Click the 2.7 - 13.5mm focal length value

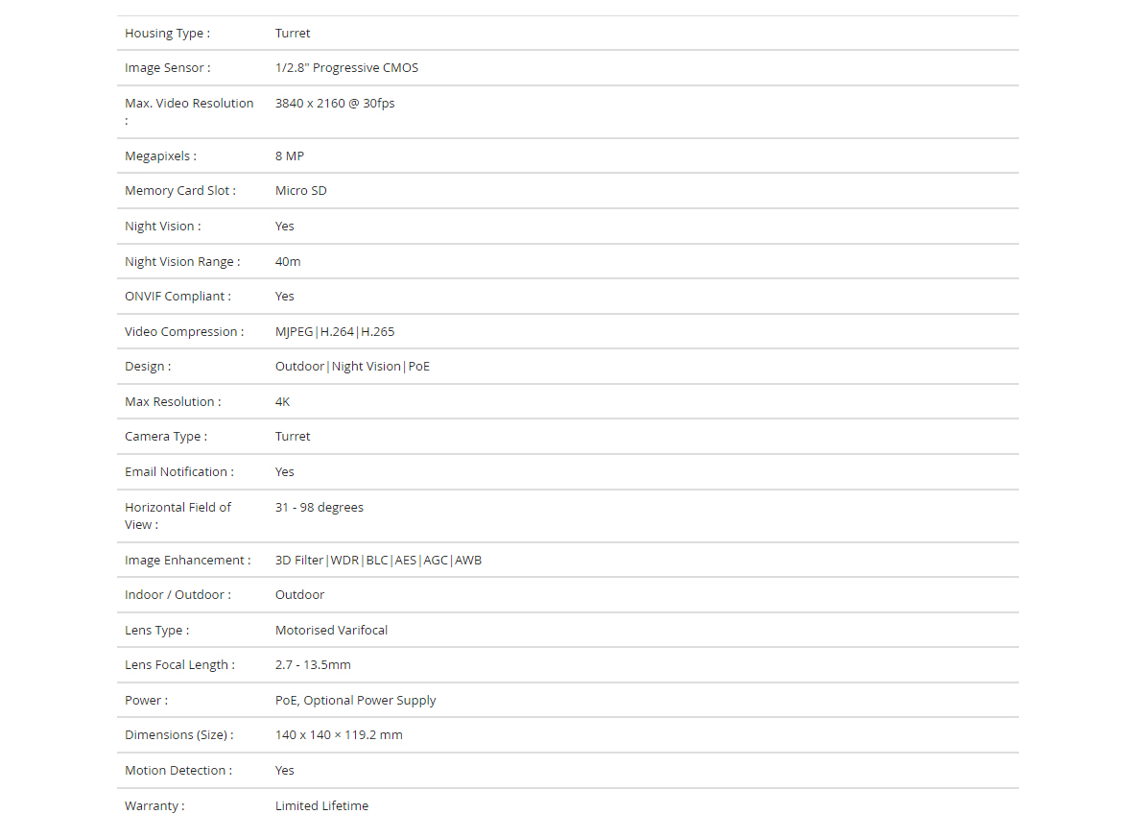tap(313, 664)
